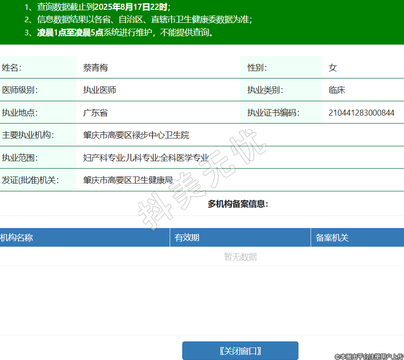Click the 执业地点 value 广东省
Viewport: 404px width, 360px height.
[95, 113]
